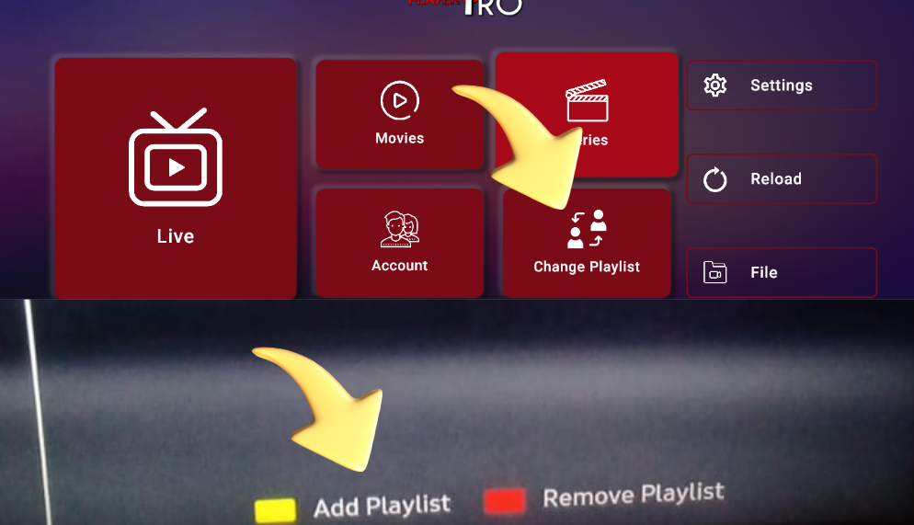Click the Settings gear icon
914x525 pixels.
point(714,86)
